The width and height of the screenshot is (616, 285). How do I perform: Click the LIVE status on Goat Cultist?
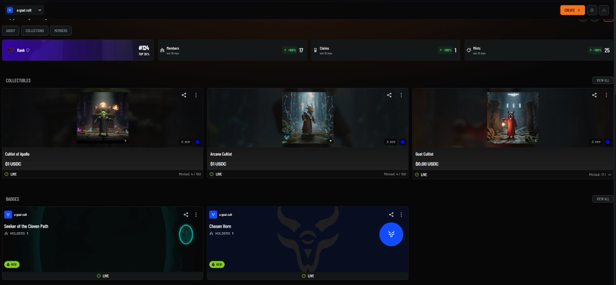[x=421, y=174]
